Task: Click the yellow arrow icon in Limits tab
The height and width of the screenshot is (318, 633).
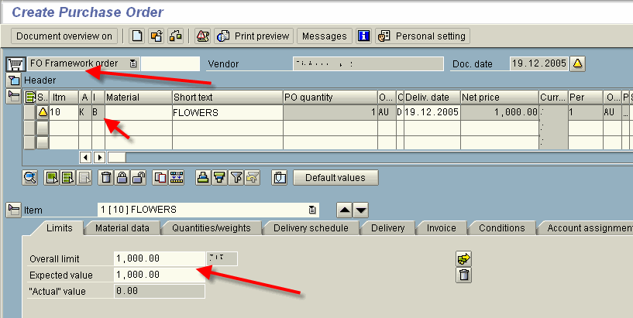Action: [x=464, y=258]
